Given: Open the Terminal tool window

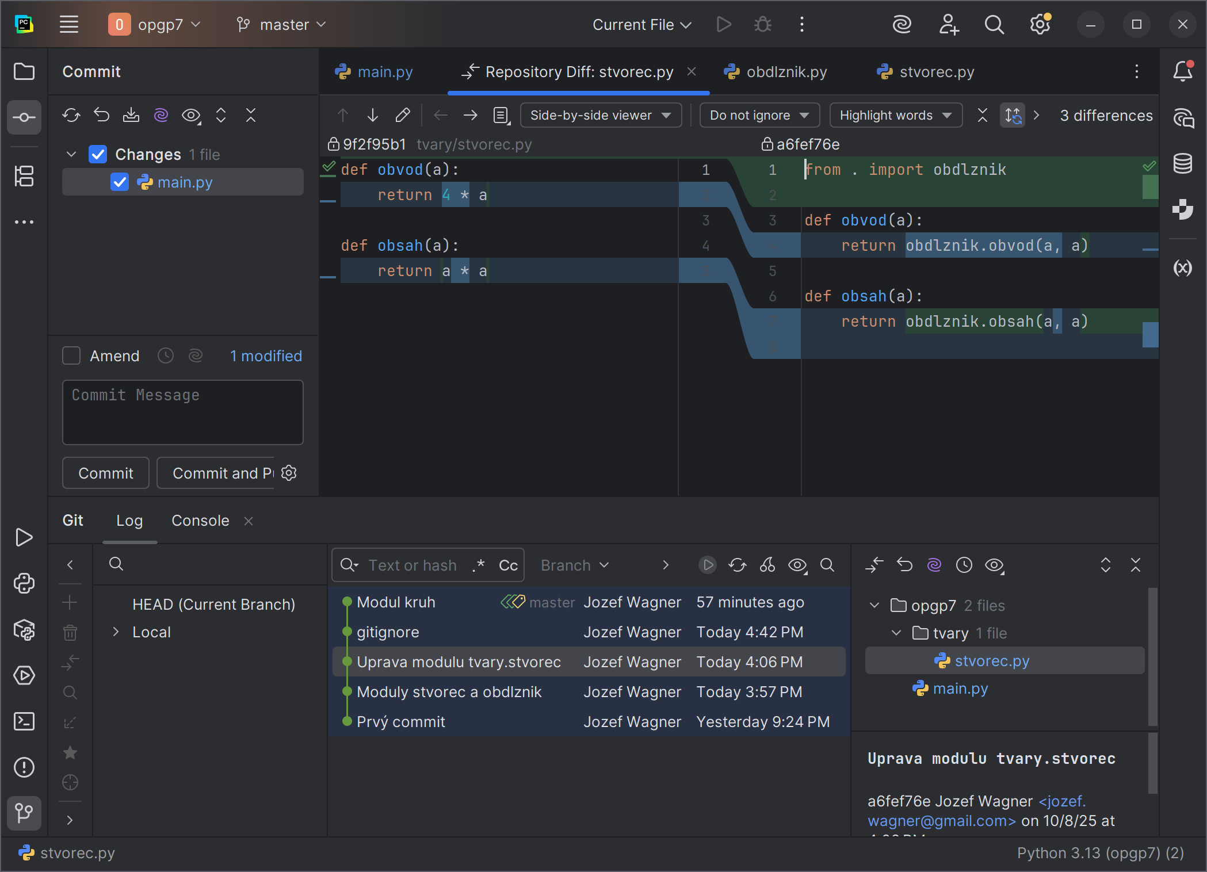Looking at the screenshot, I should click(24, 721).
